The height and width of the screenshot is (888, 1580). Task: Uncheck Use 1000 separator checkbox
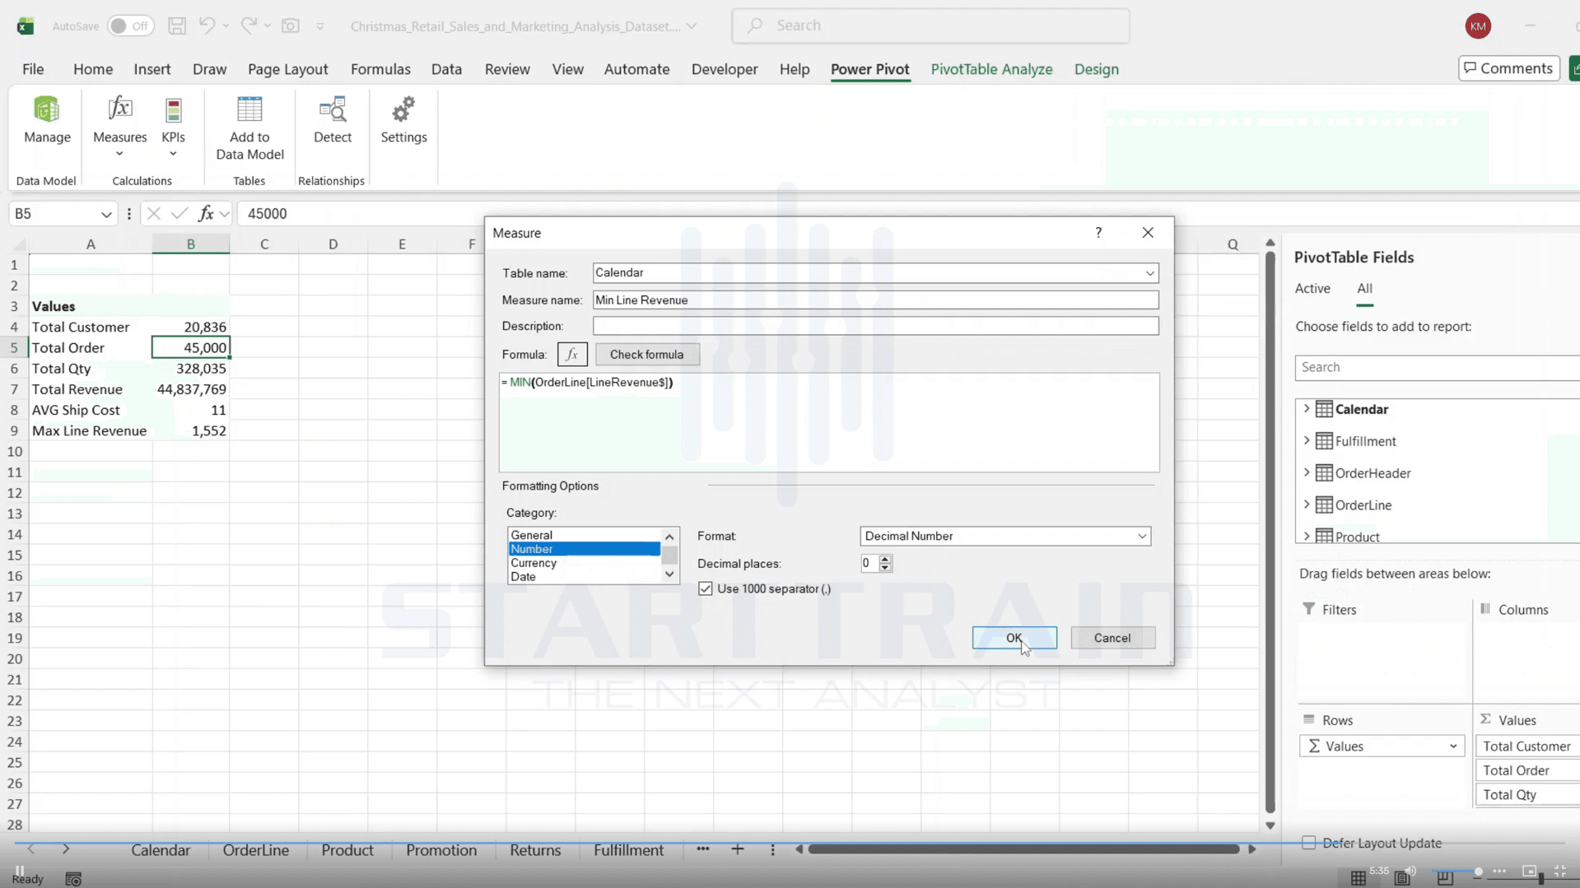(x=706, y=588)
